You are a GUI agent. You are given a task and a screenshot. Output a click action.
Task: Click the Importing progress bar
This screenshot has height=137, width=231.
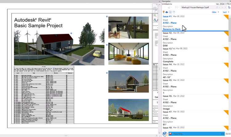(197, 134)
